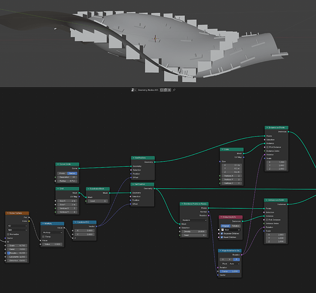The width and height of the screenshot is (316, 293).
Task: Open the Pivot Auto dropdown
Action: pos(234,264)
